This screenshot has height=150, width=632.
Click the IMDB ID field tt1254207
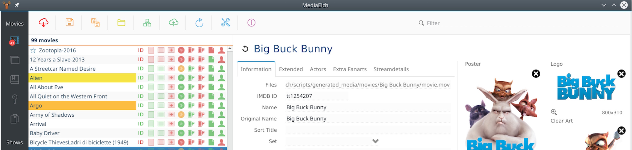[317, 96]
